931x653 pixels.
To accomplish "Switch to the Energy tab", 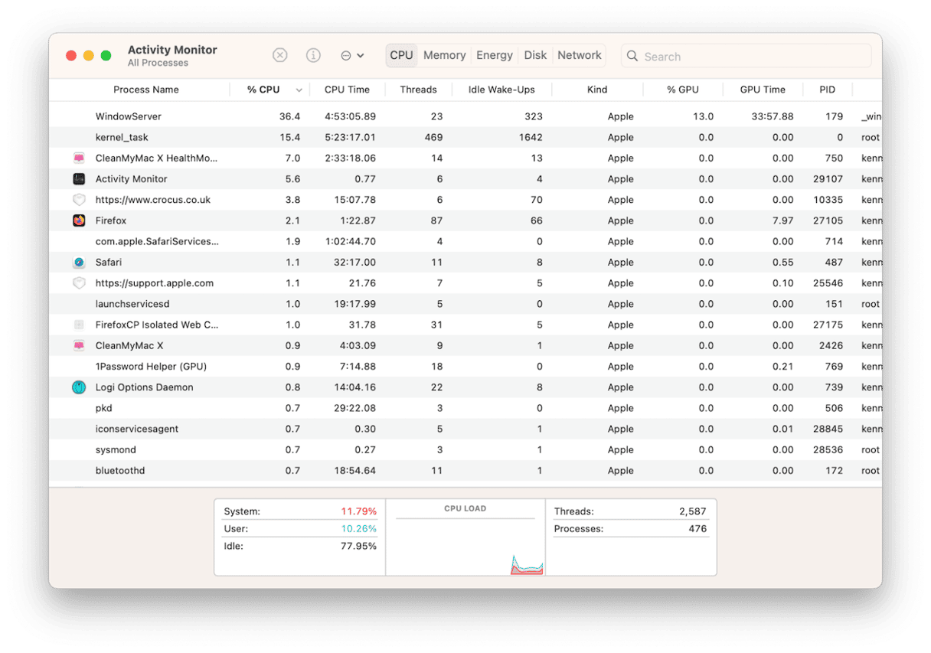I will [x=495, y=55].
